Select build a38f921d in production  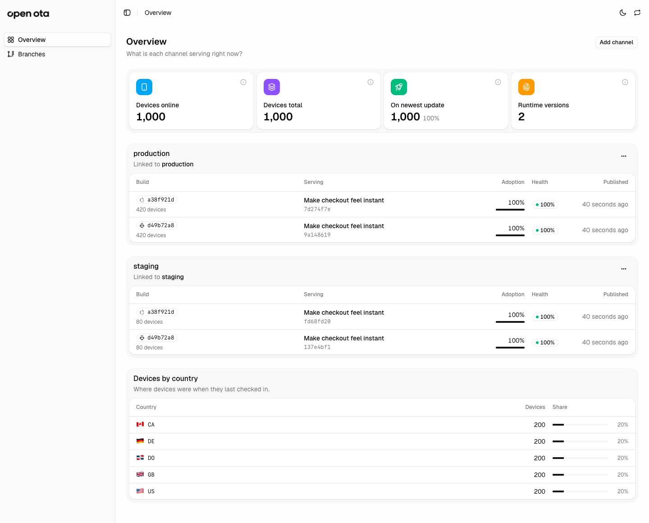tap(157, 200)
